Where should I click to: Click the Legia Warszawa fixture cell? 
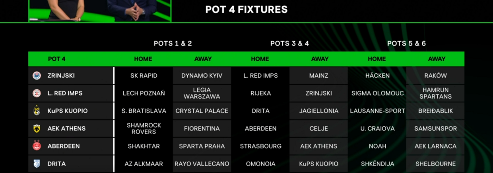tap(202, 93)
